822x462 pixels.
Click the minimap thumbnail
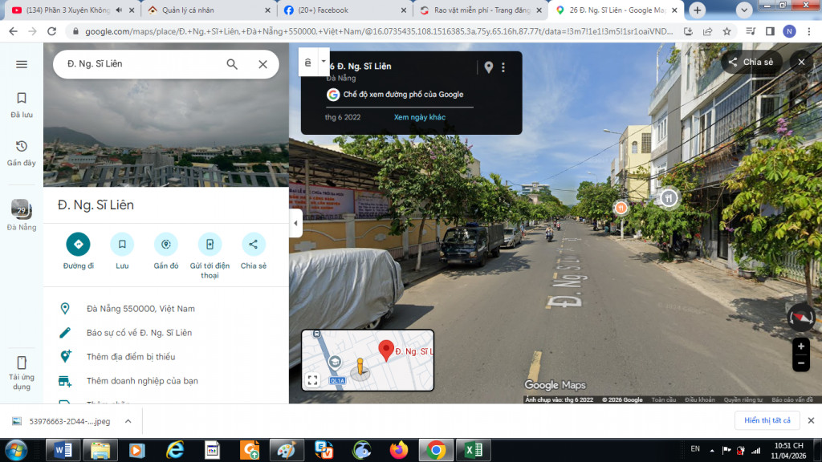368,360
